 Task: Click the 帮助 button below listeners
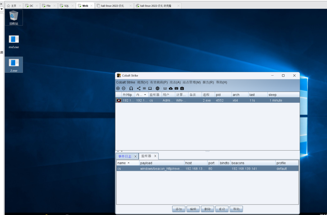[236, 209]
